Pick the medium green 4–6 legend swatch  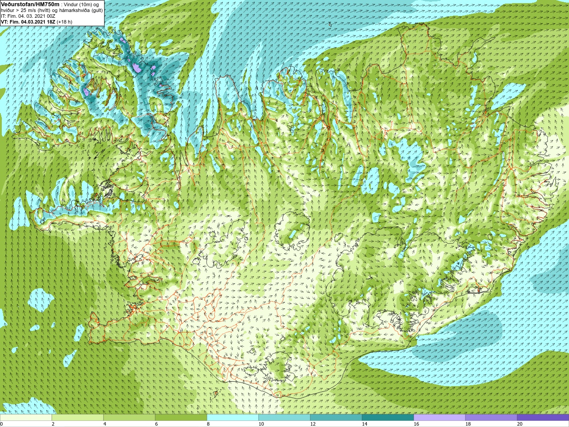(x=129, y=418)
